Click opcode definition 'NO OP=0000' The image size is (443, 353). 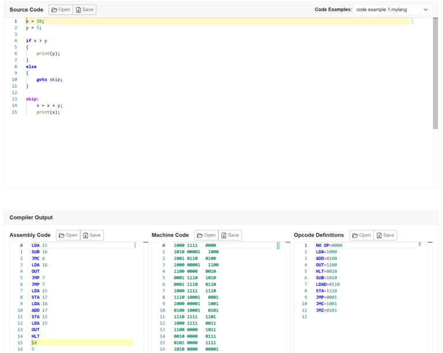[329, 245]
